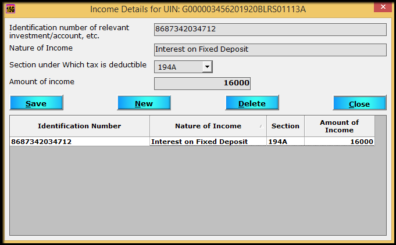Screen dimensions: 396x245
Task: Click the Amount of income field
Action: (202, 84)
